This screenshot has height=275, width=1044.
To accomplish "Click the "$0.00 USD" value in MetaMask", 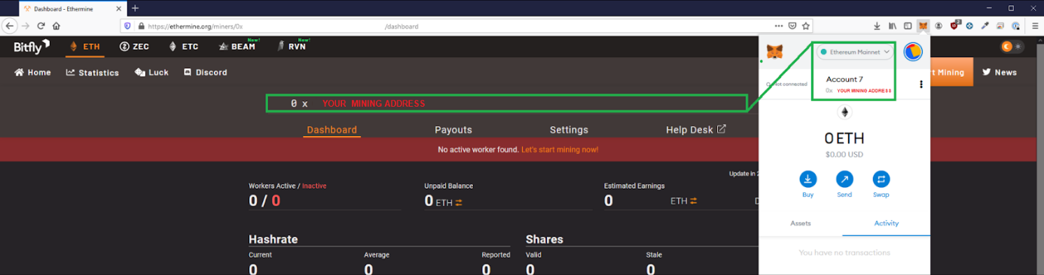I will coord(844,155).
